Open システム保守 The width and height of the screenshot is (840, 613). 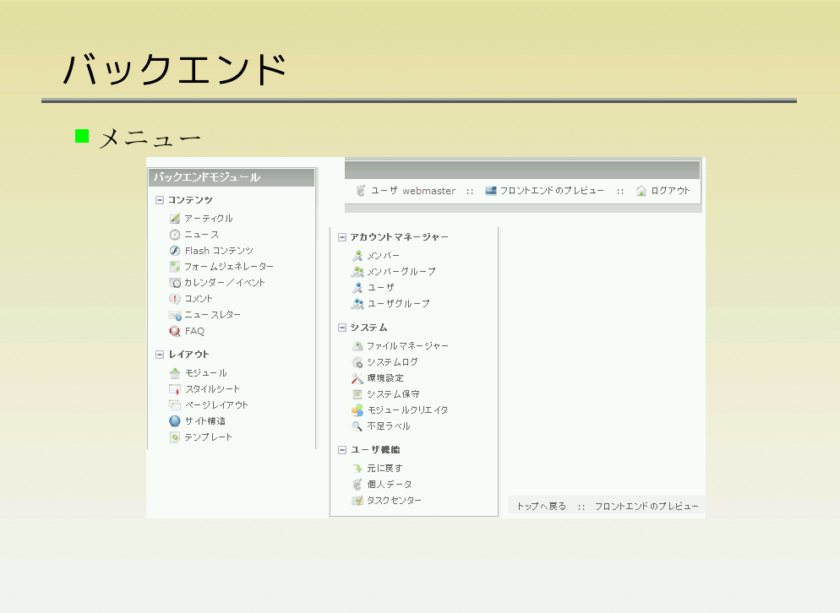[393, 394]
